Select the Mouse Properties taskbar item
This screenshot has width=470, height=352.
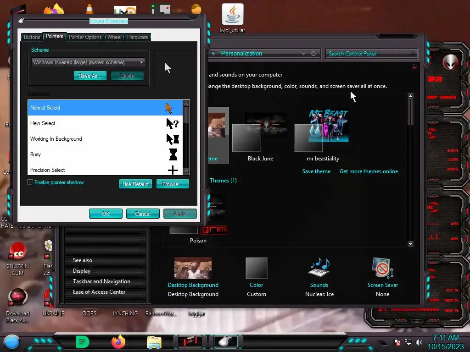coord(226,341)
